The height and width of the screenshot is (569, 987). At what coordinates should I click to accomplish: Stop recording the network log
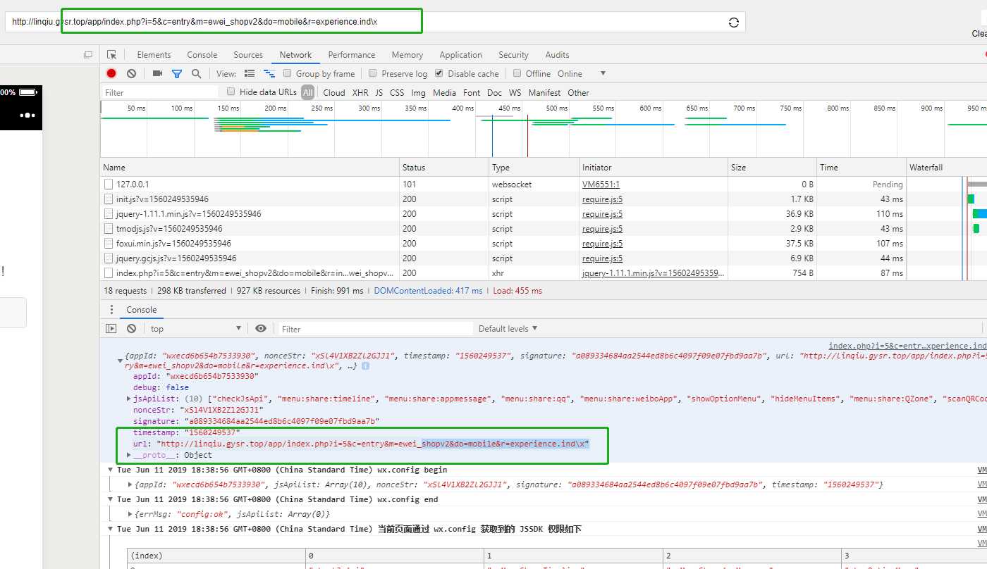tap(111, 73)
